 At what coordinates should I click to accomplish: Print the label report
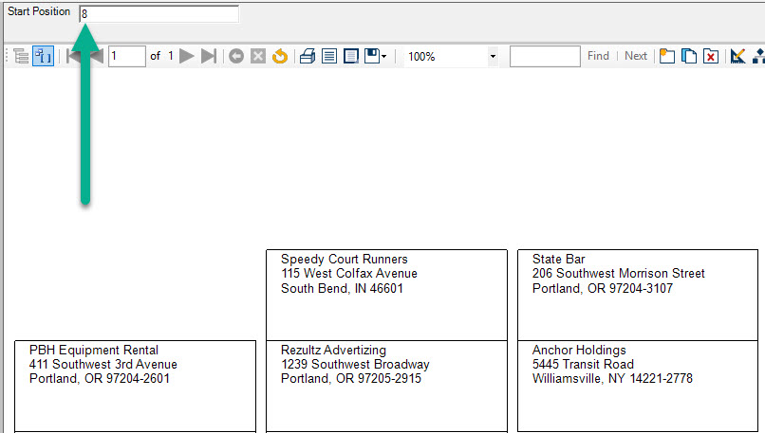coord(308,57)
